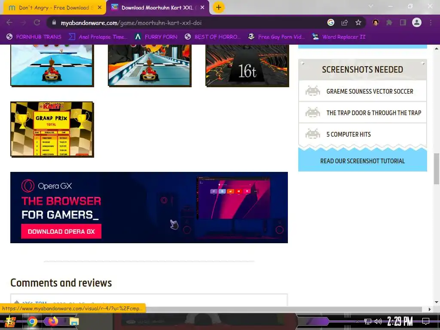Toggle the browser side panel icon
This screenshot has width=440, height=330.
tap(403, 22)
